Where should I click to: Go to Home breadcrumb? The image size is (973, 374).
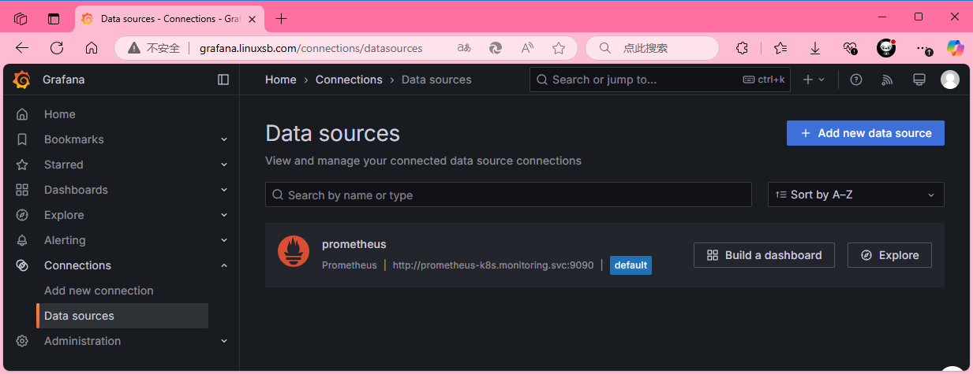(x=281, y=80)
